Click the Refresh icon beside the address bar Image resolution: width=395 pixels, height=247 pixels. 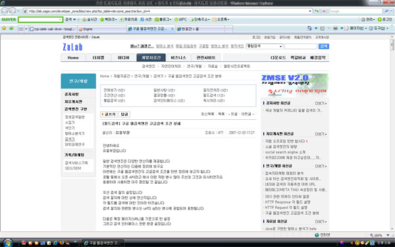317,11
